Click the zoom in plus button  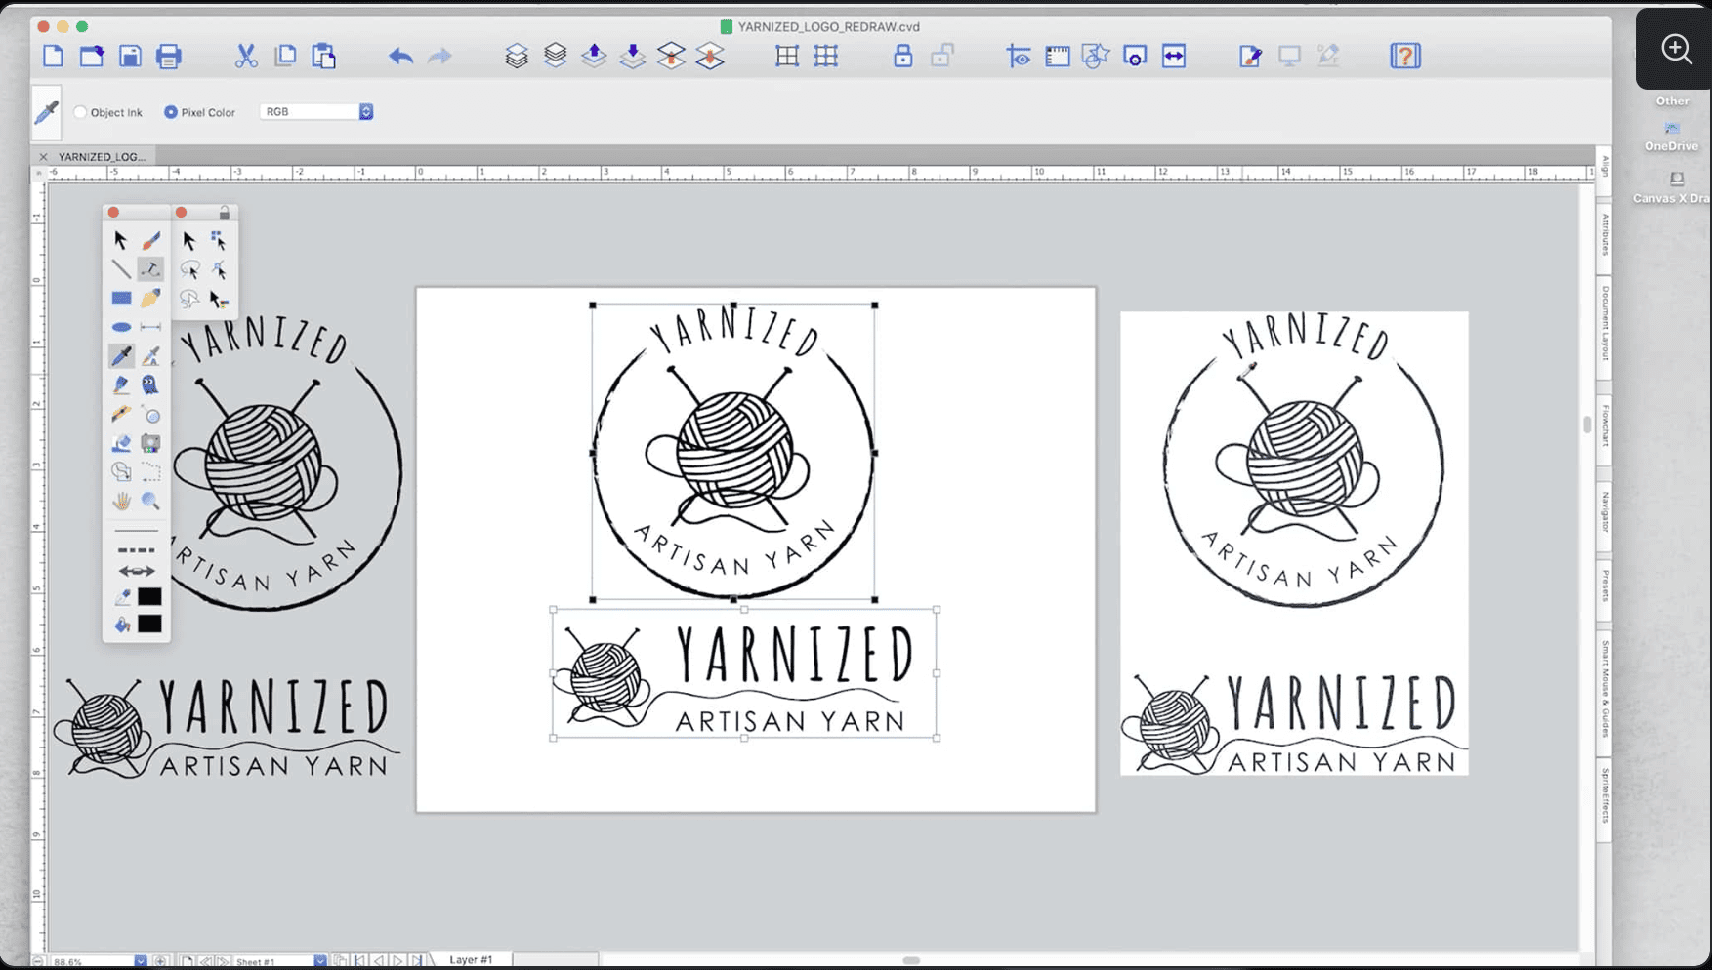pyautogui.click(x=161, y=961)
